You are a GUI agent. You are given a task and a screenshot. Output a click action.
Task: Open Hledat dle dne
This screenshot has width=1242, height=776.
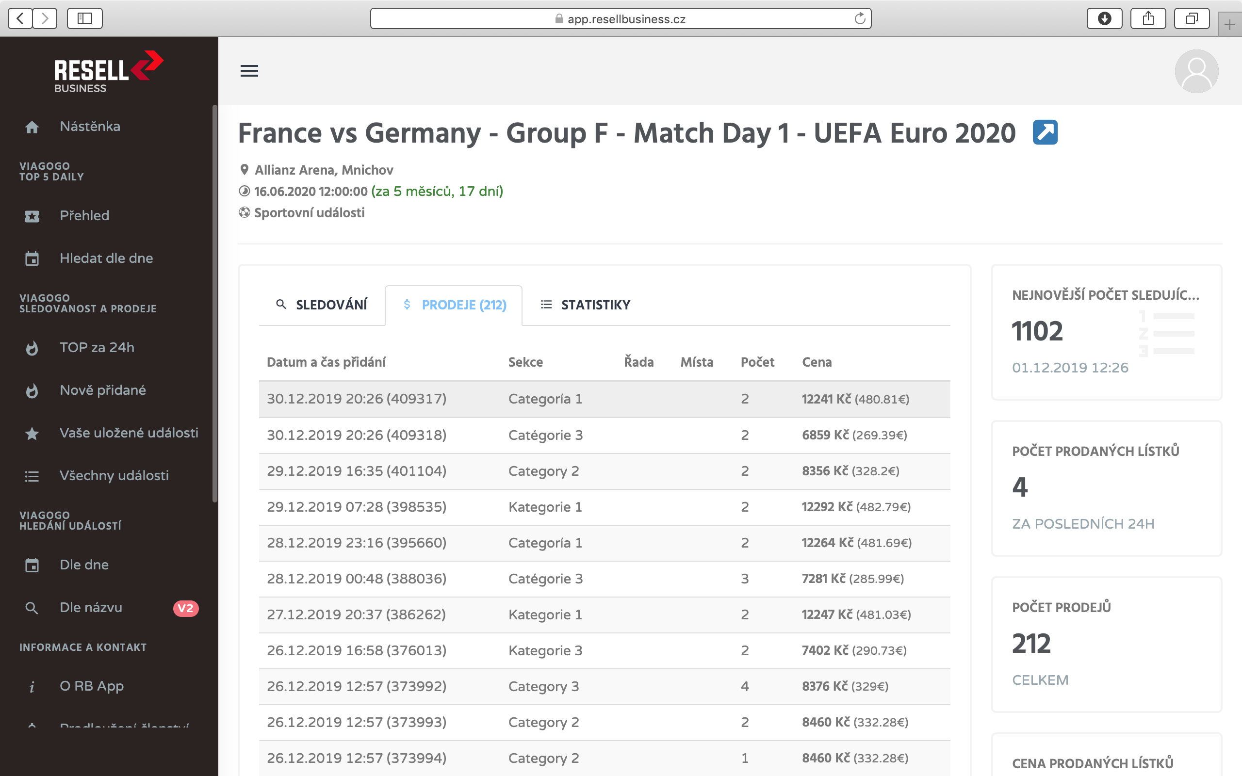tap(106, 258)
